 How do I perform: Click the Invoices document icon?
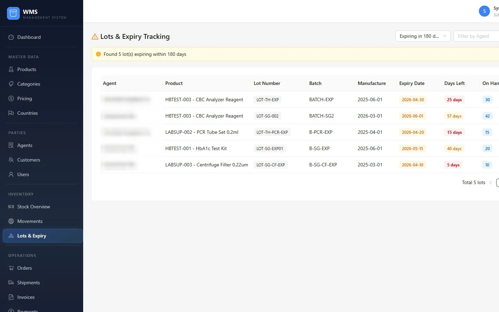11,297
